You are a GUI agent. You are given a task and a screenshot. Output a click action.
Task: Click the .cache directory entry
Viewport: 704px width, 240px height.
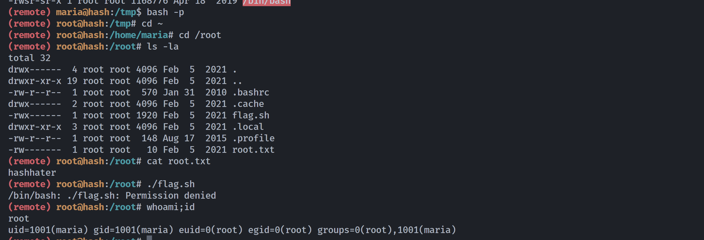(x=248, y=104)
